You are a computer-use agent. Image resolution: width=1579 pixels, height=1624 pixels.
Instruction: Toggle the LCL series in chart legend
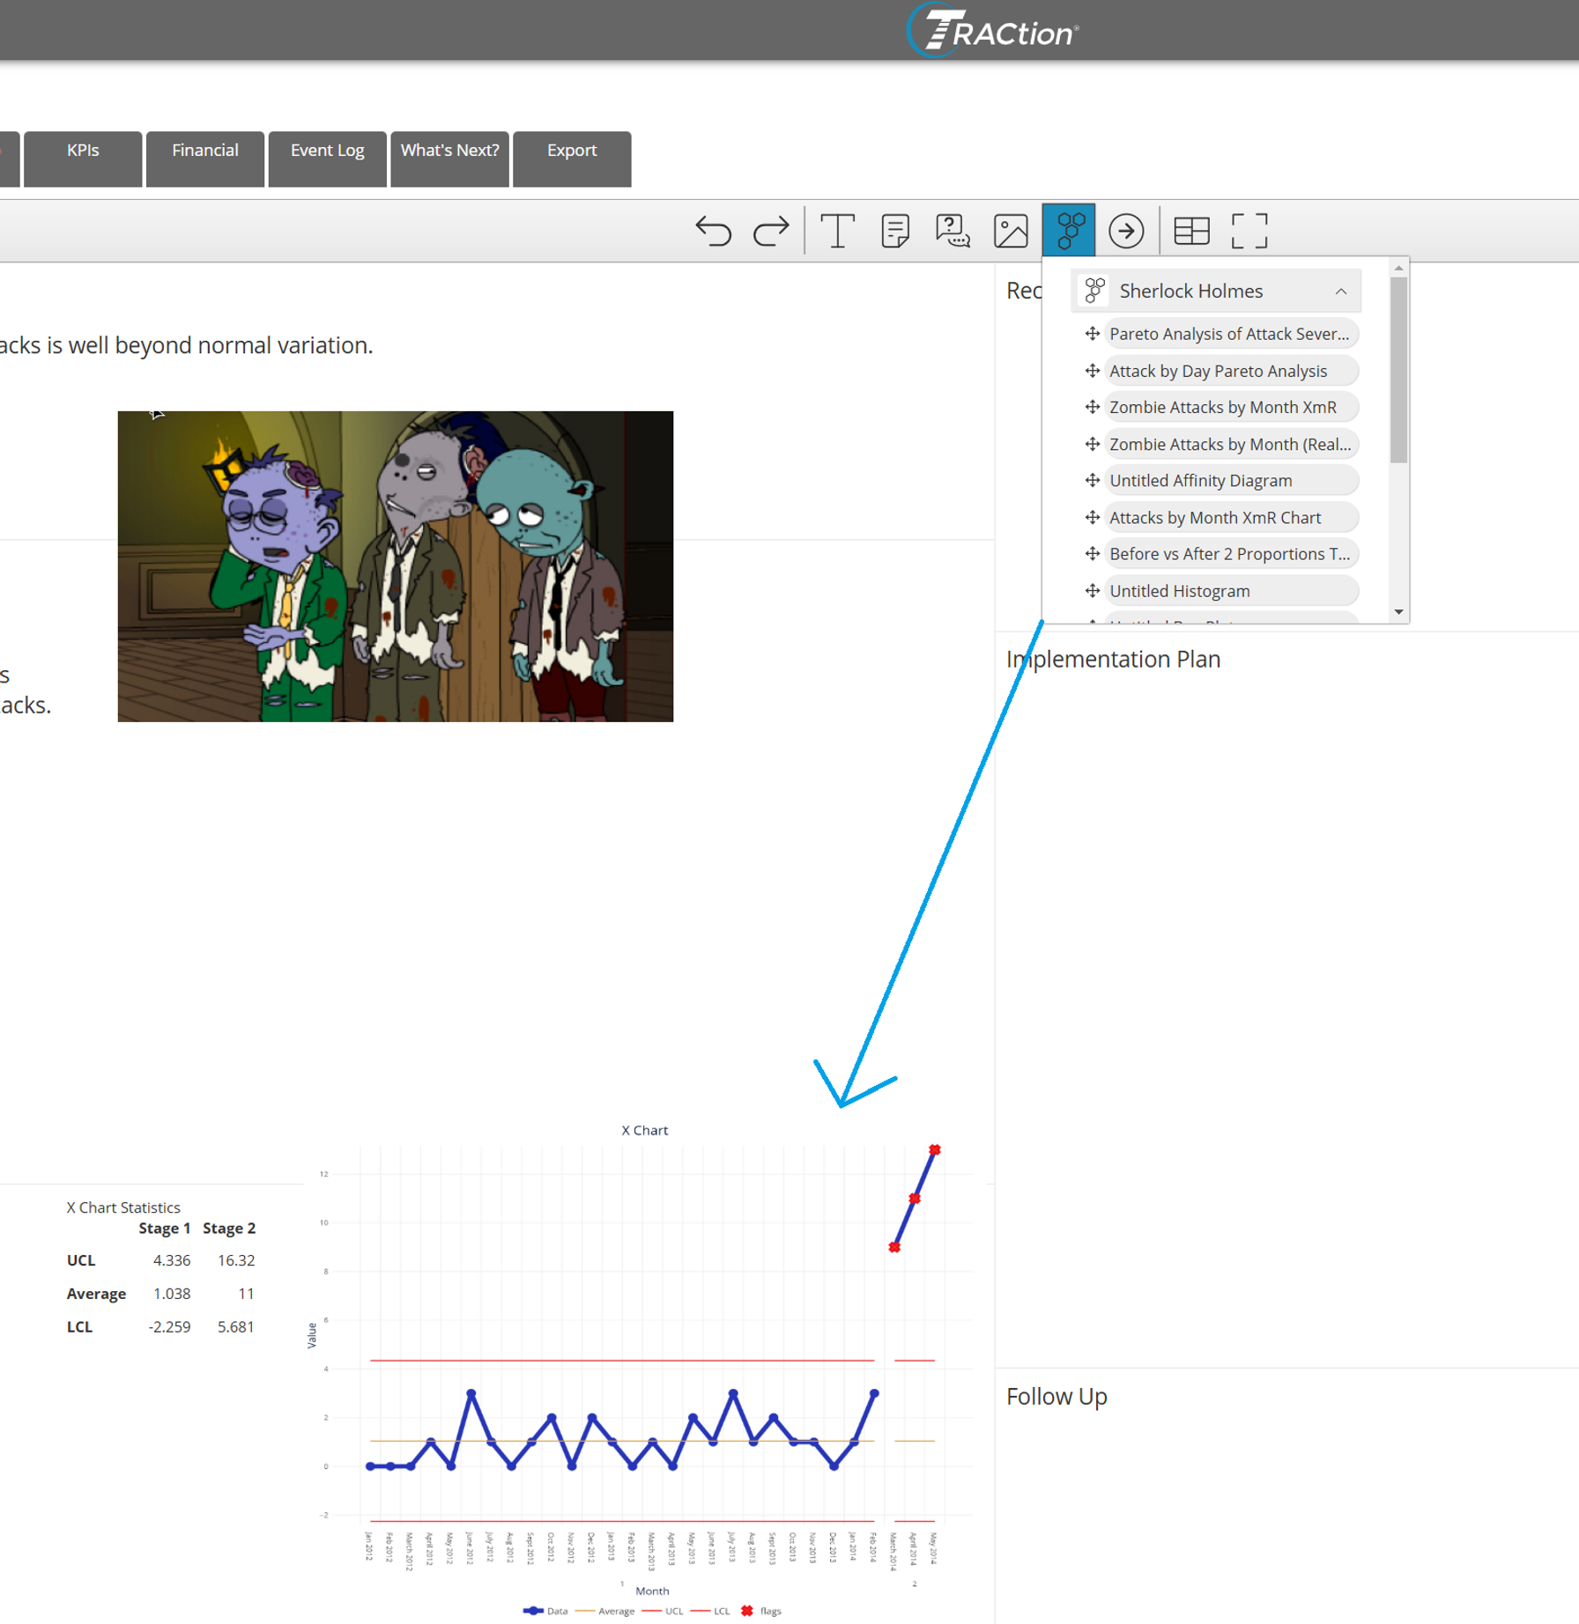click(711, 1611)
